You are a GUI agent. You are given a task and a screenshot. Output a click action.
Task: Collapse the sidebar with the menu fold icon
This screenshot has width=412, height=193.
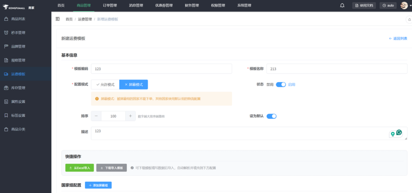tap(58, 19)
